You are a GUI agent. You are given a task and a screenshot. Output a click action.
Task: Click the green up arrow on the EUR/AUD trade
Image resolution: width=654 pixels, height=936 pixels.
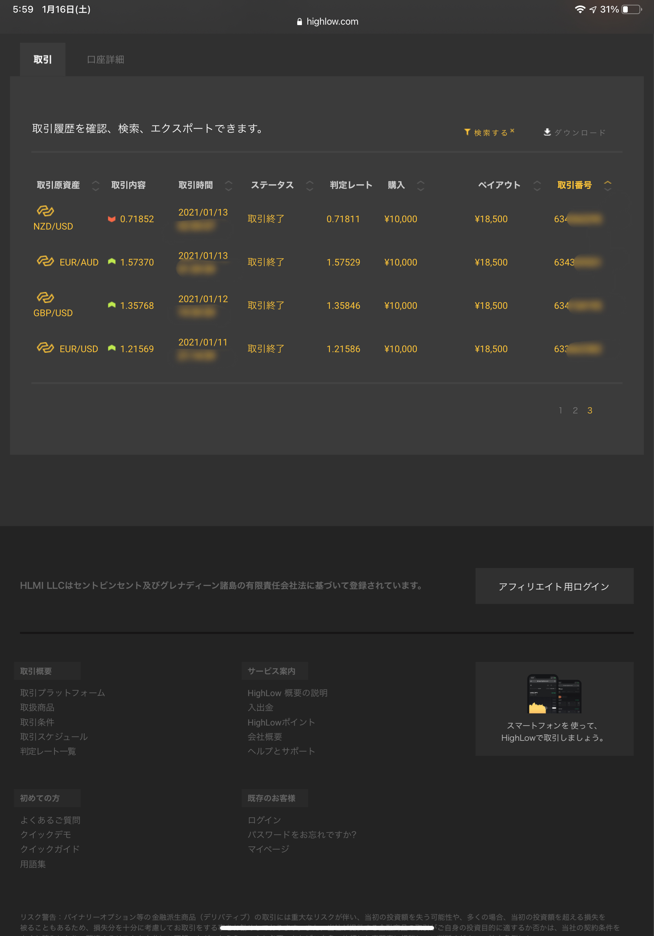[112, 261]
